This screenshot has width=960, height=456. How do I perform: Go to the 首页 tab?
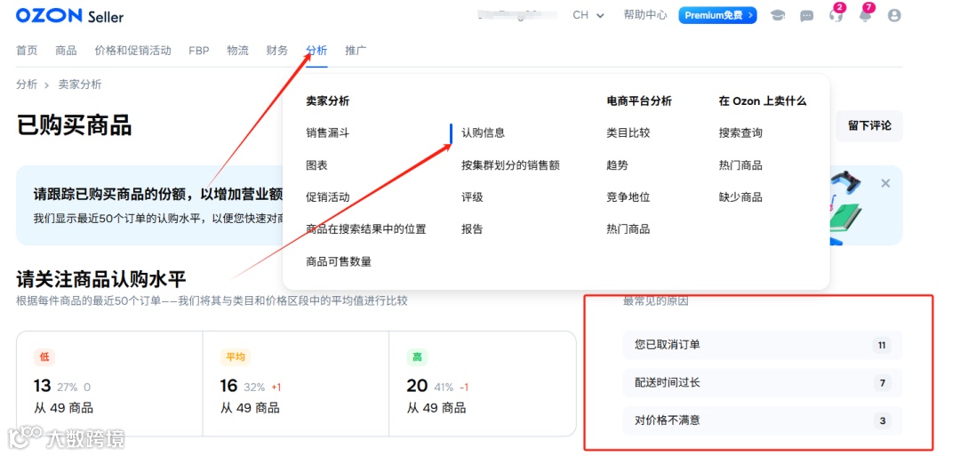(x=27, y=51)
